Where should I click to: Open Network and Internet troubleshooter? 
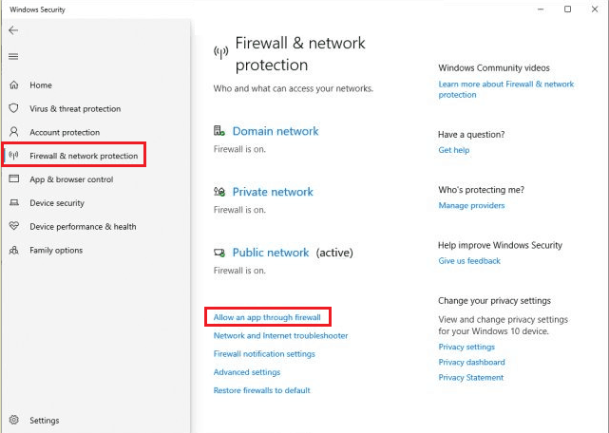pyautogui.click(x=280, y=336)
